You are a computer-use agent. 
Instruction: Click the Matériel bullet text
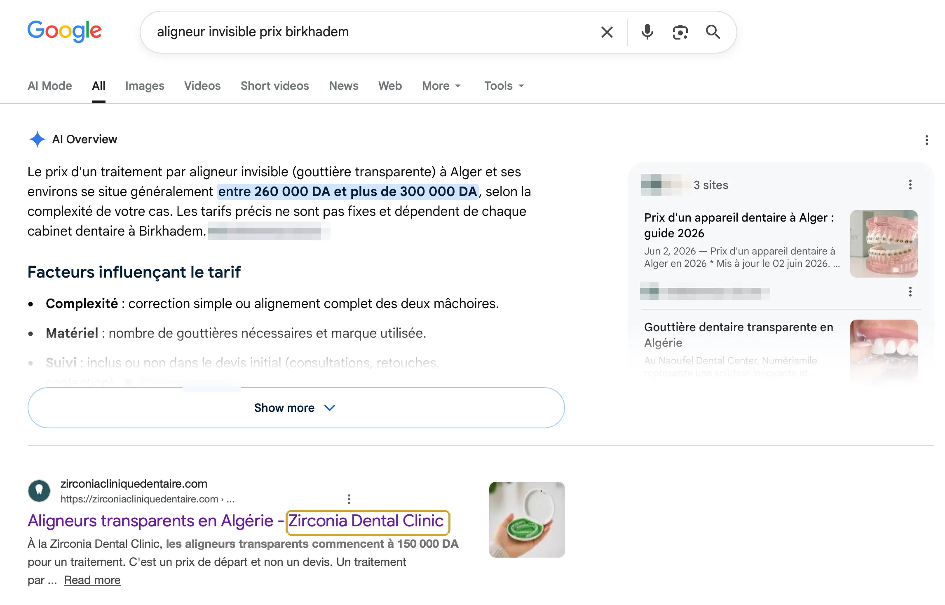tap(236, 333)
